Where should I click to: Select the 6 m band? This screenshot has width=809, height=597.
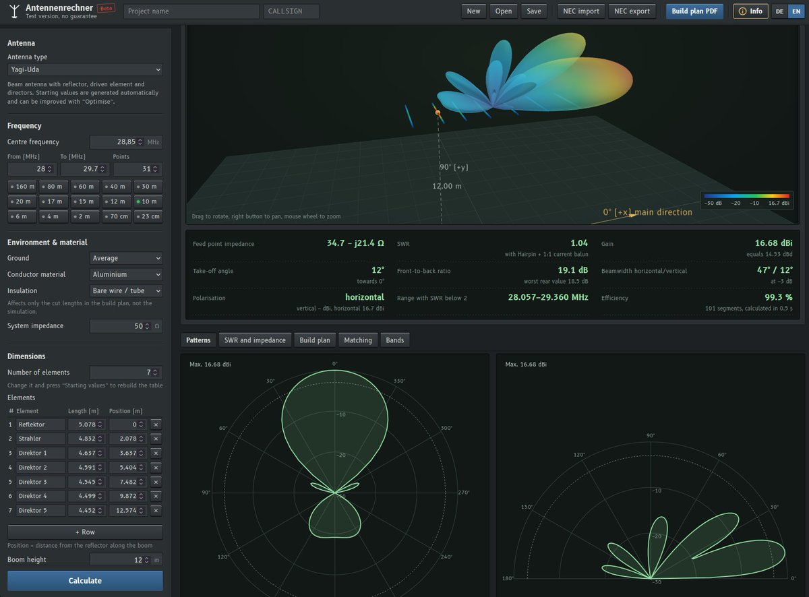22,216
